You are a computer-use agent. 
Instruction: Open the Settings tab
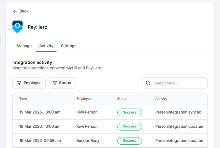[69, 46]
